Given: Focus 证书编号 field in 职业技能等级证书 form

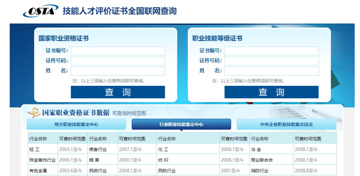Looking at the screenshot, I should (272, 51).
